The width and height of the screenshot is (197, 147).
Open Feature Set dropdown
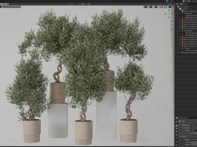(194, 128)
